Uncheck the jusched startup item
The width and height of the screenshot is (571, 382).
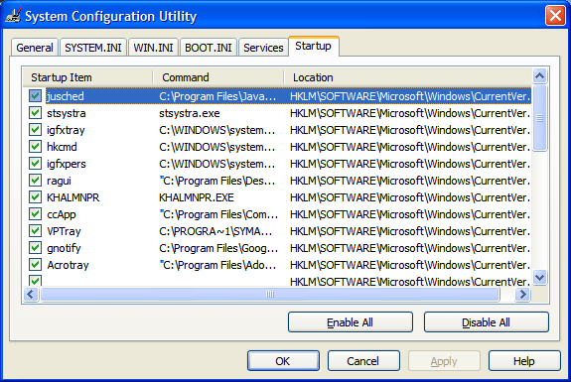tap(35, 96)
